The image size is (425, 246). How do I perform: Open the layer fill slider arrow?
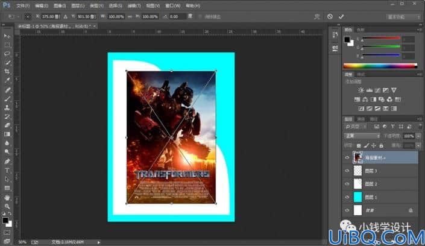coord(418,146)
